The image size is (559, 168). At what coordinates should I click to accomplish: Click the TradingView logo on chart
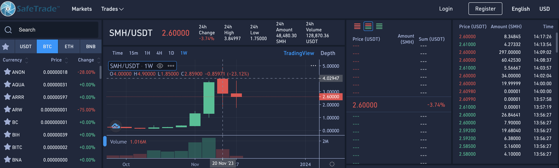coord(115,127)
